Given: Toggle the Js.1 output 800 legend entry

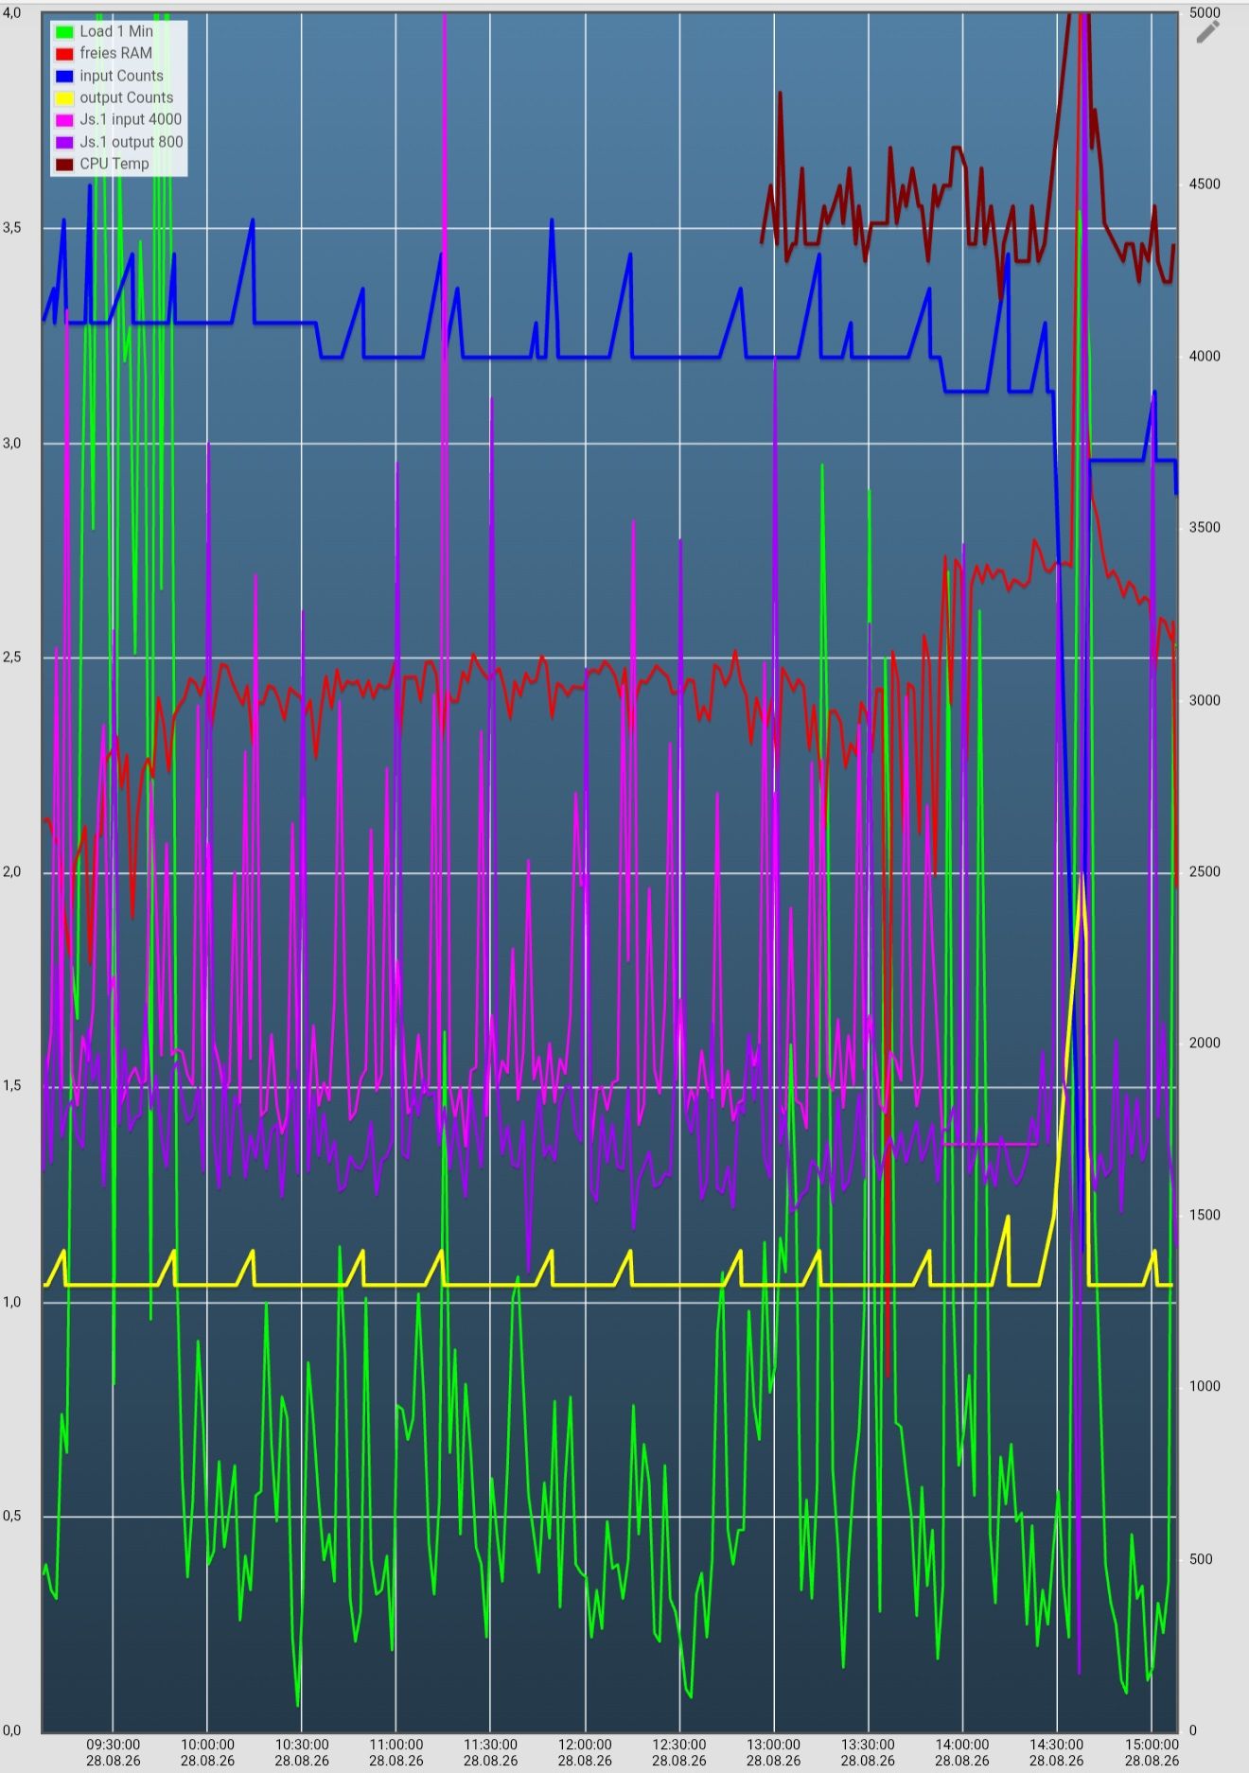Looking at the screenshot, I should coord(120,142).
